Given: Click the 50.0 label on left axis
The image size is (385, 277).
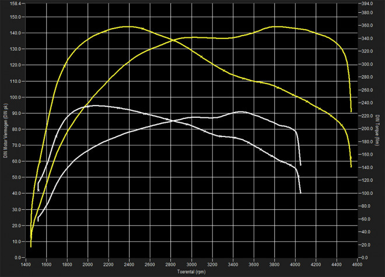Looking at the screenshot, I should point(17,177).
